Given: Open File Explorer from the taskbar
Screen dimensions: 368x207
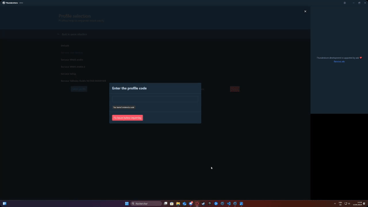Looking at the screenshot, I should tap(178, 204).
